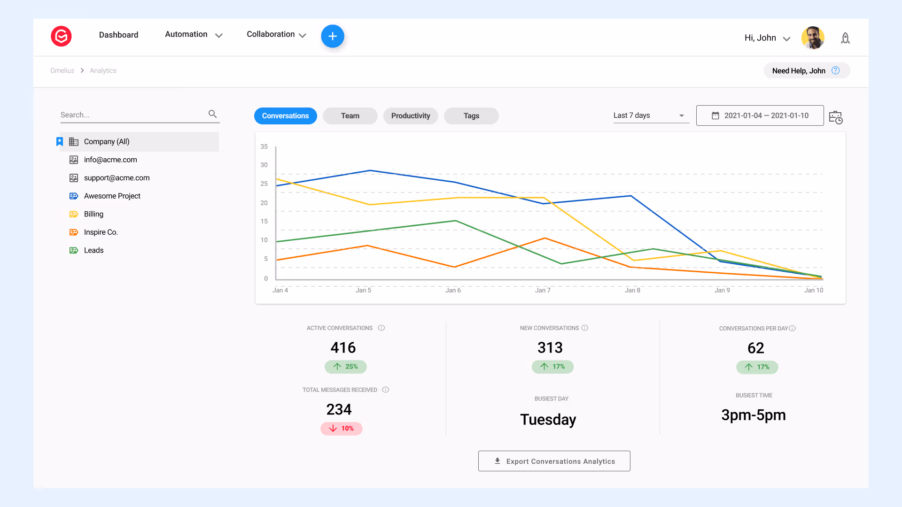Click Export Conversations Analytics button

[x=554, y=461]
